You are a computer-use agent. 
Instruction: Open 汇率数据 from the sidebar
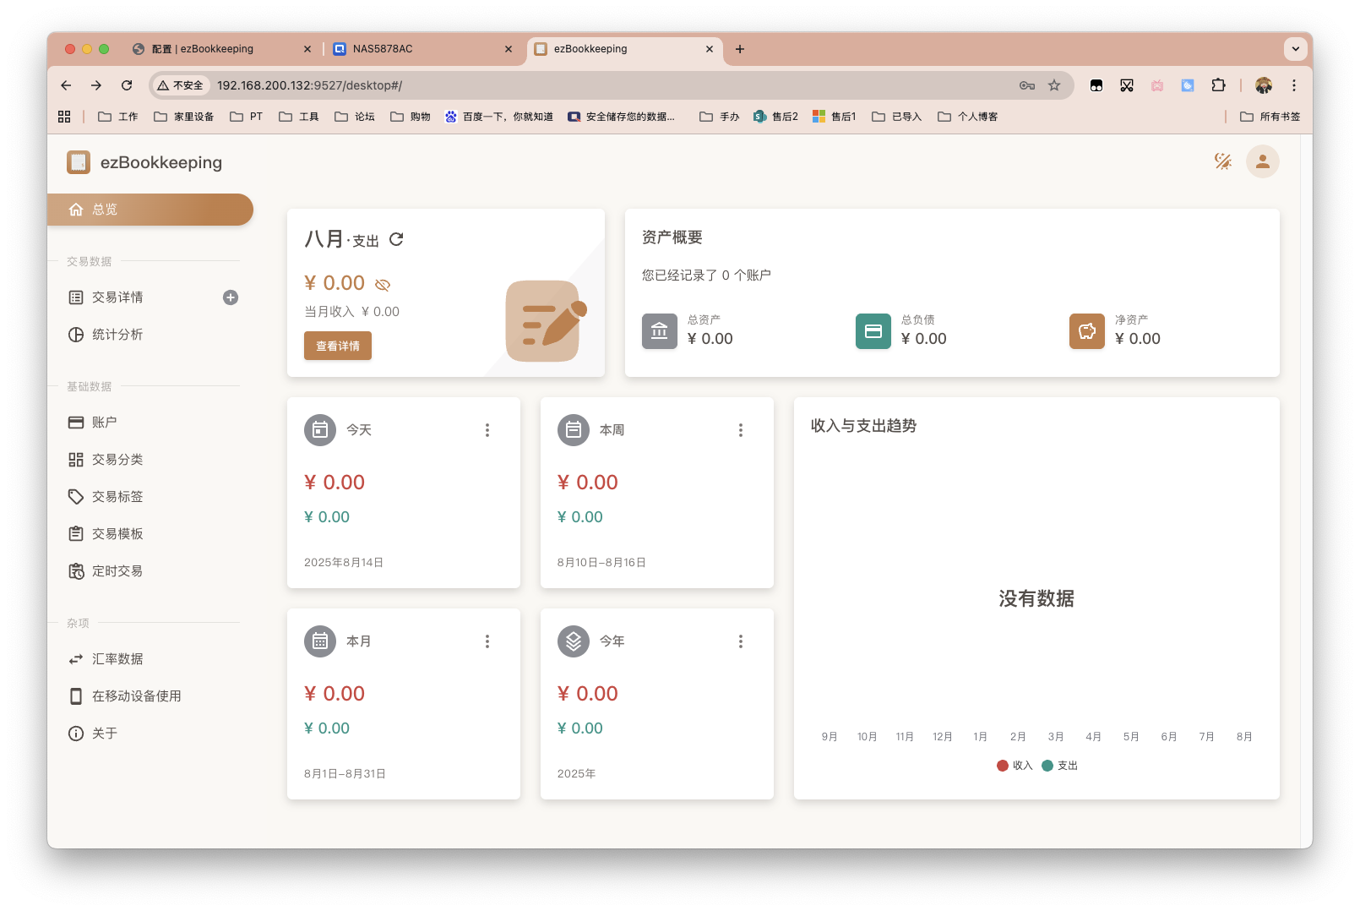[x=117, y=658]
